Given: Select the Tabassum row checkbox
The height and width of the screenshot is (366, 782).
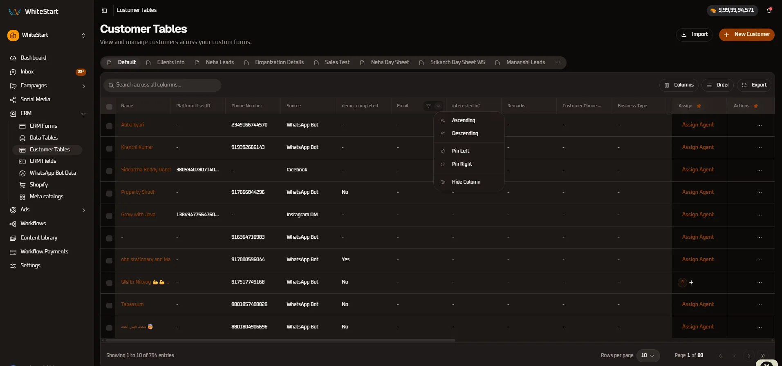Looking at the screenshot, I should pos(109,306).
